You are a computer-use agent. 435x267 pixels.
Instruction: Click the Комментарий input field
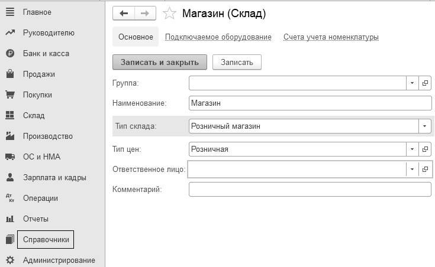(310, 190)
